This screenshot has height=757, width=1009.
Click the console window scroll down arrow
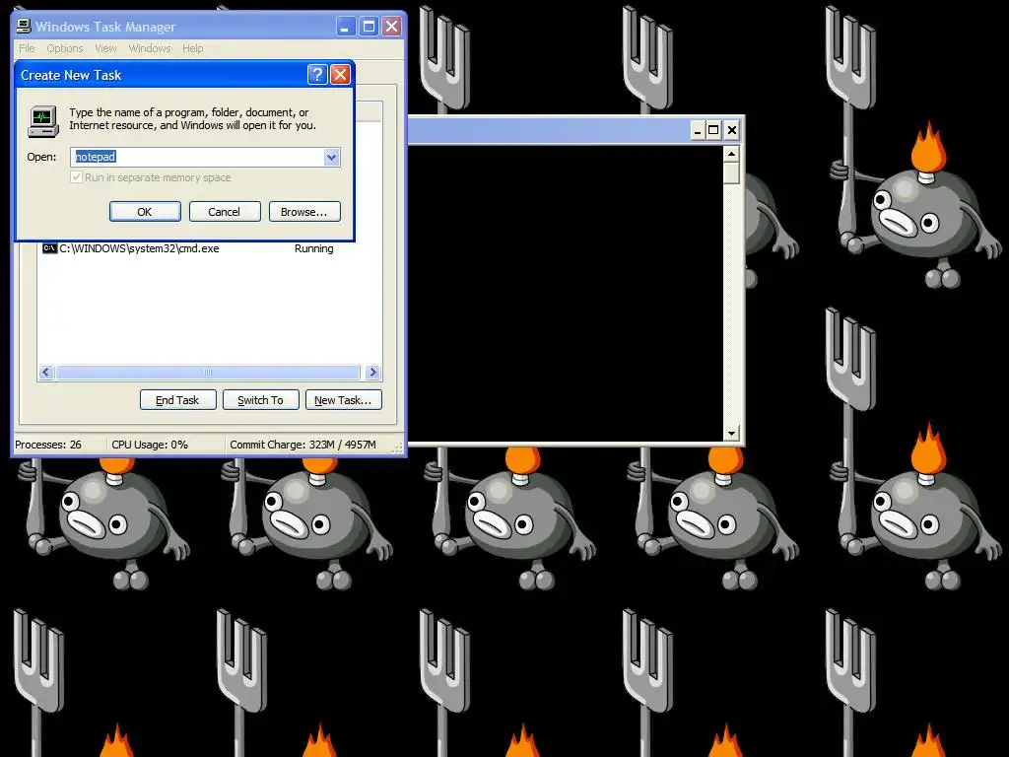(731, 434)
